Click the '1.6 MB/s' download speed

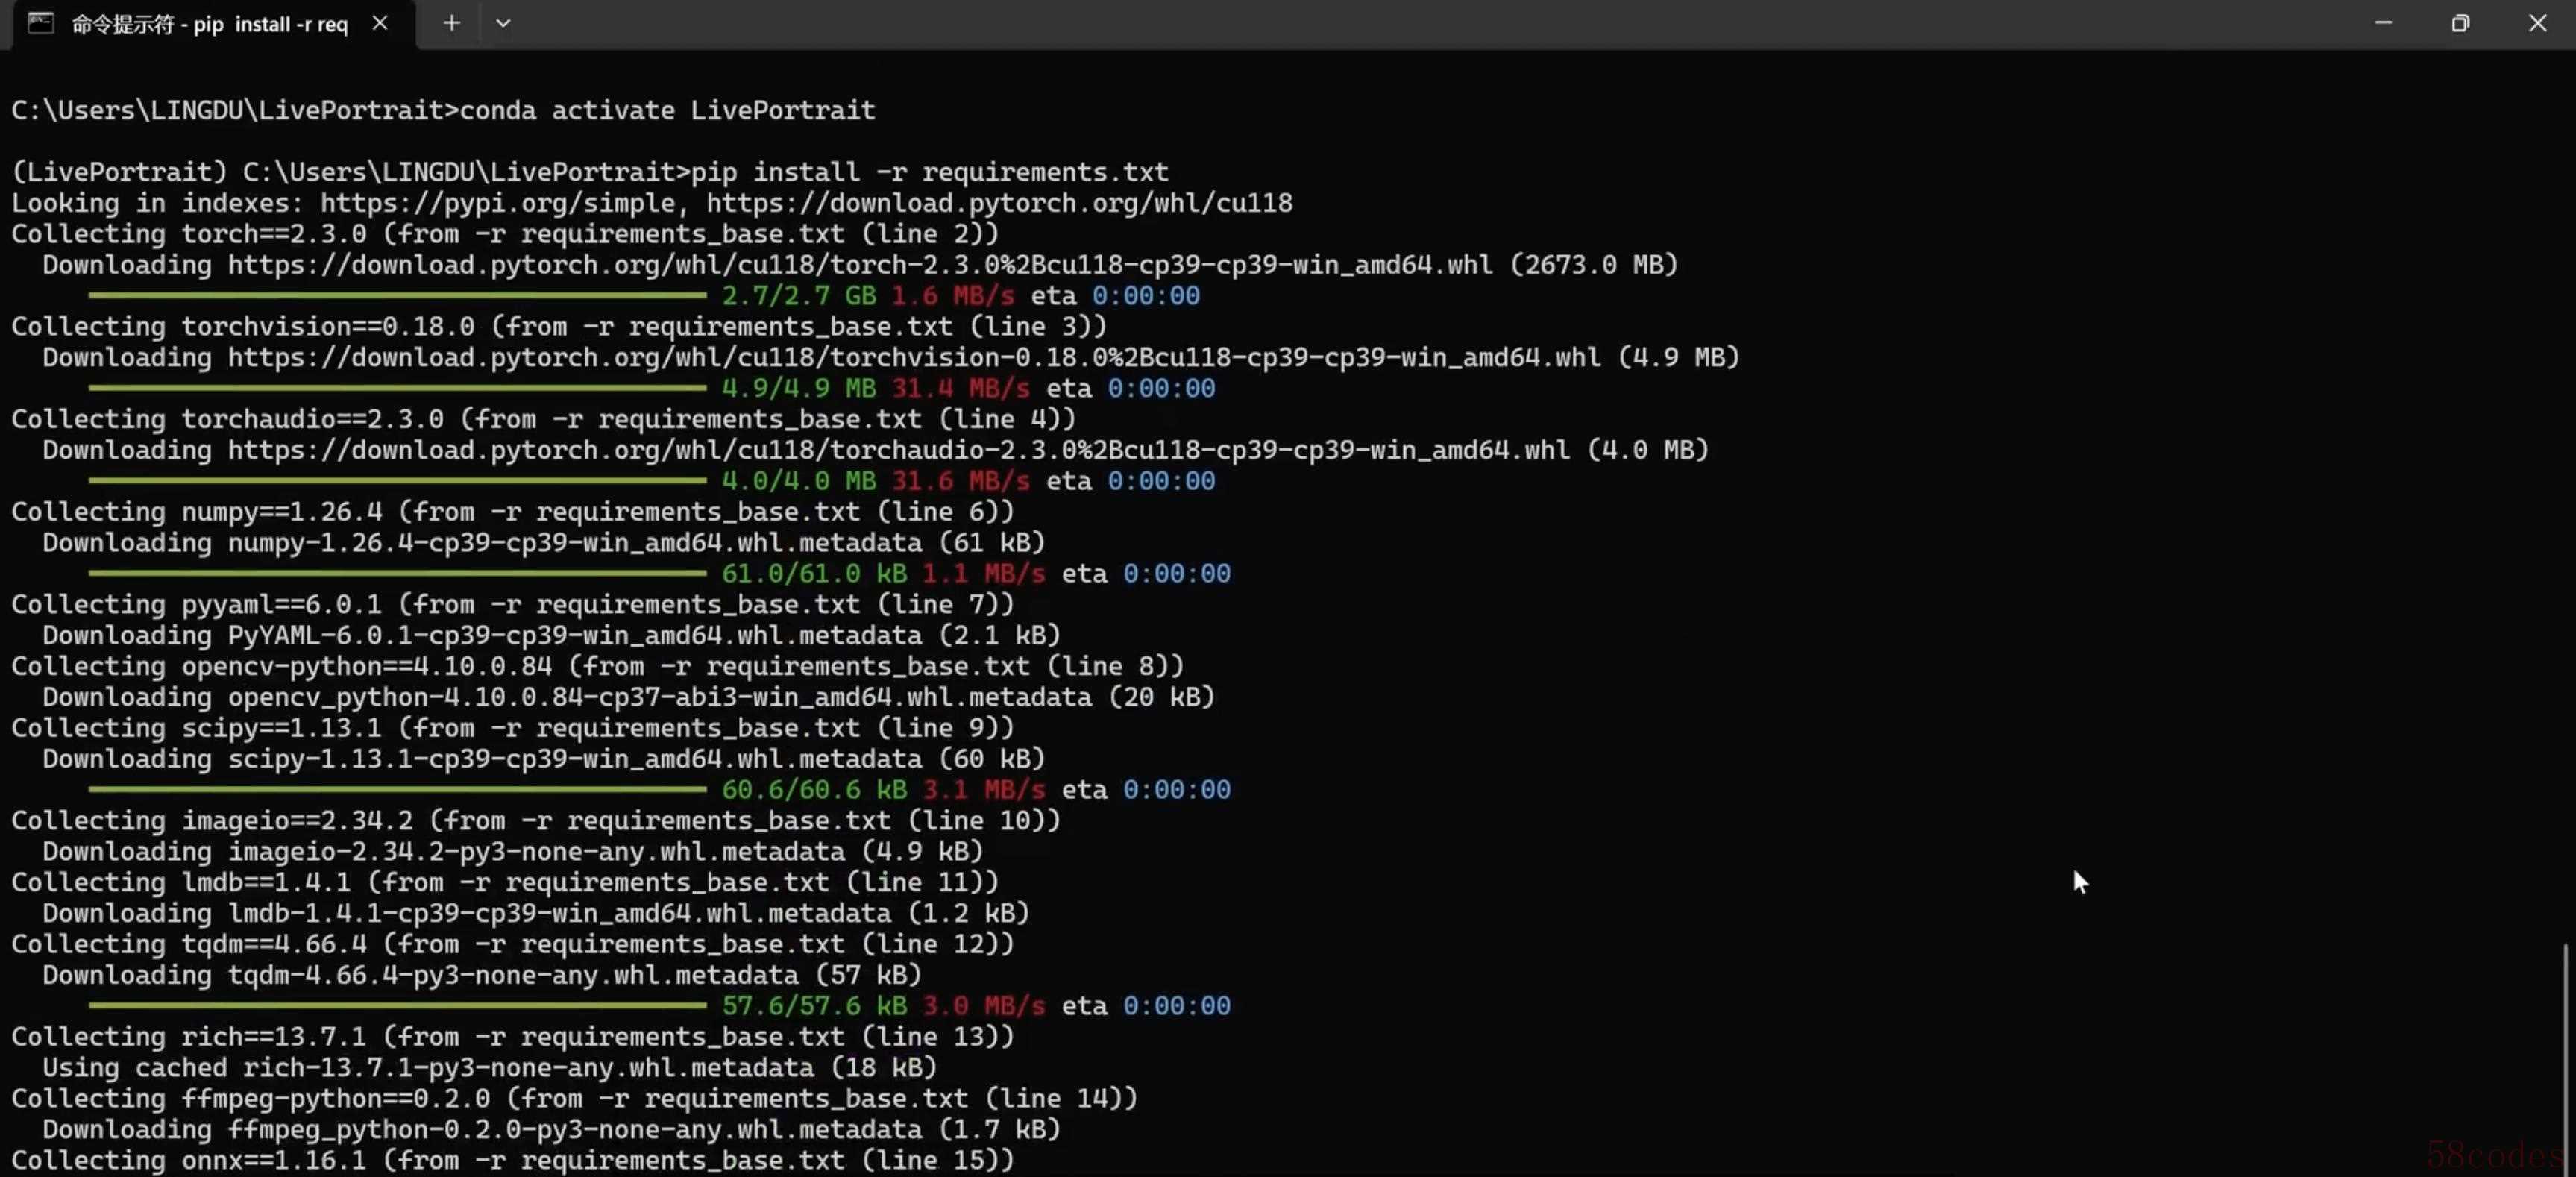point(953,296)
